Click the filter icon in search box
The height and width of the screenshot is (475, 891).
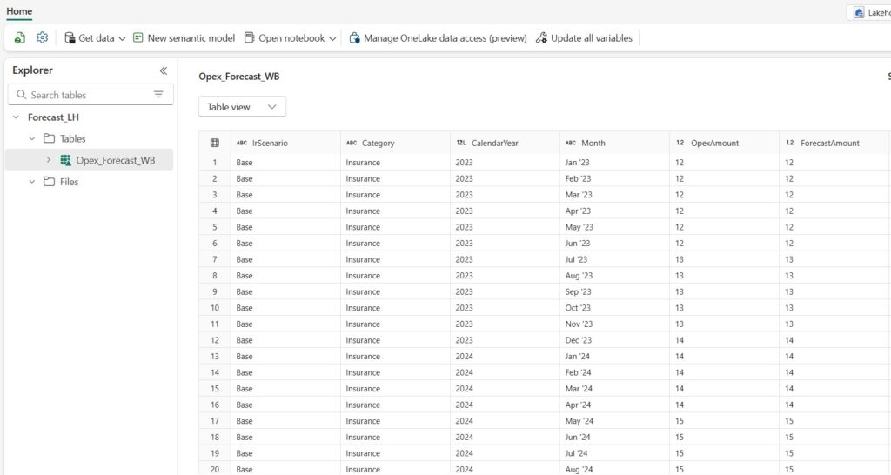[158, 95]
